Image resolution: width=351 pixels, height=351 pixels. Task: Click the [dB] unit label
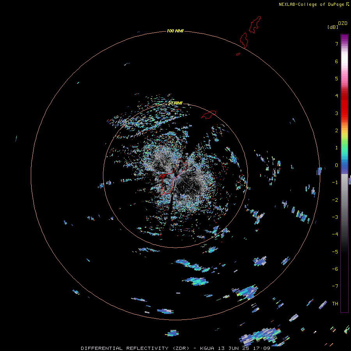pos(333,27)
